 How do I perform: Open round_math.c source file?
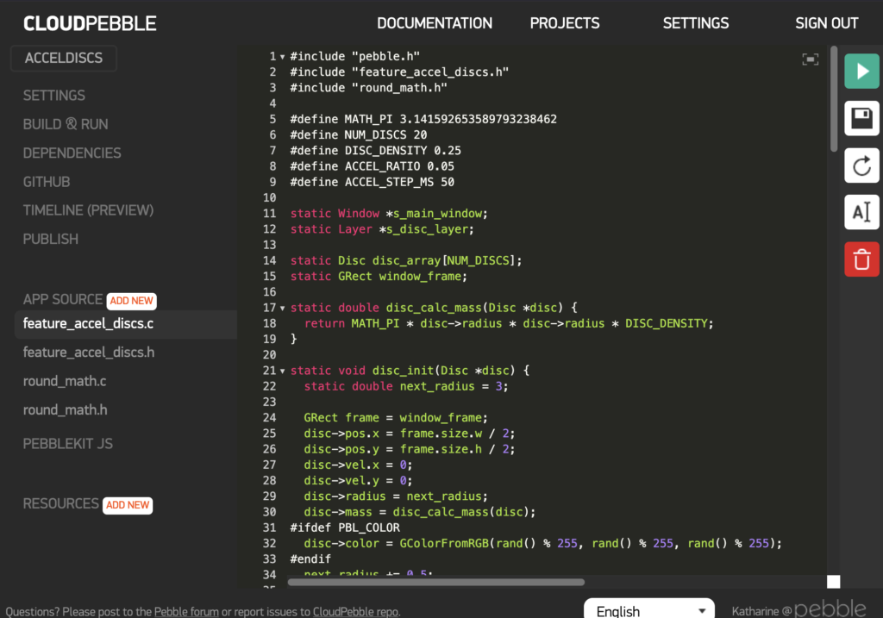[x=64, y=381]
